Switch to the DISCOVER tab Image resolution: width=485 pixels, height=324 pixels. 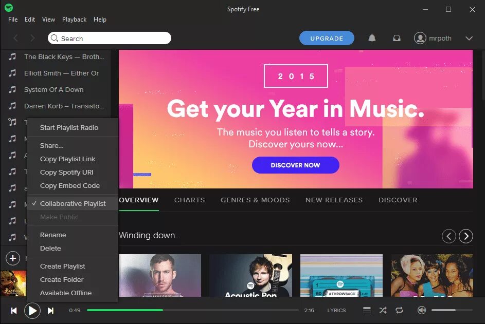(x=398, y=200)
